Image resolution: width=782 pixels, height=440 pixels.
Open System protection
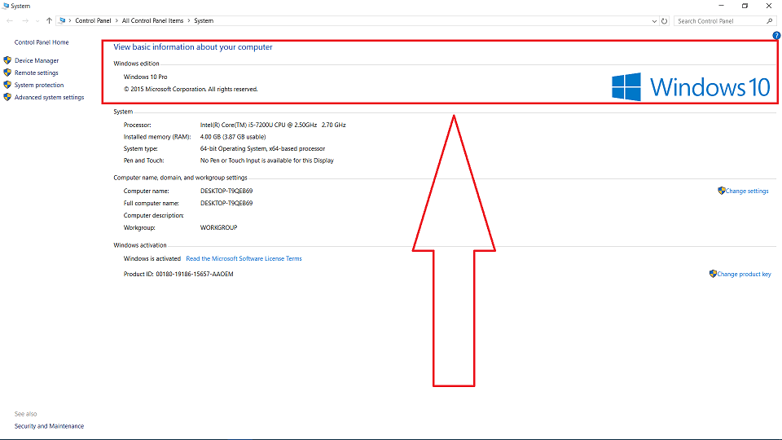(39, 86)
